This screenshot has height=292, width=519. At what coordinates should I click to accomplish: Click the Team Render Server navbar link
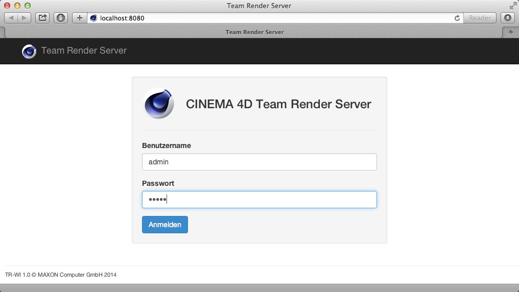84,51
